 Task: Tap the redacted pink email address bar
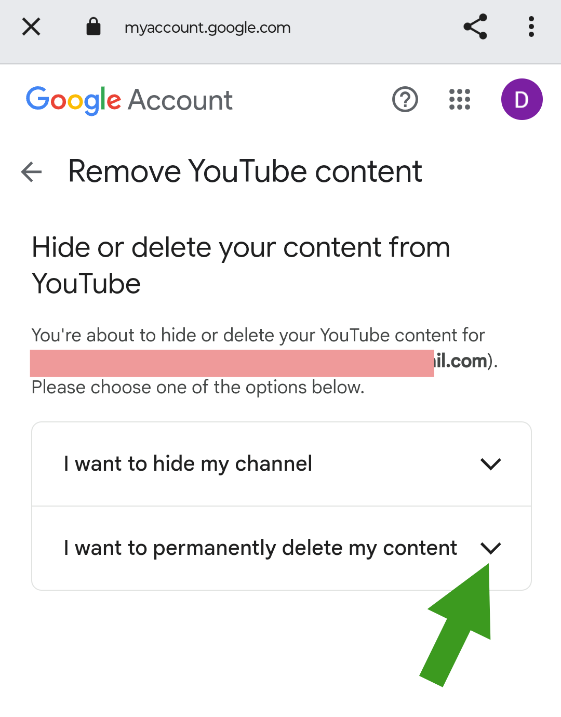pyautogui.click(x=232, y=363)
